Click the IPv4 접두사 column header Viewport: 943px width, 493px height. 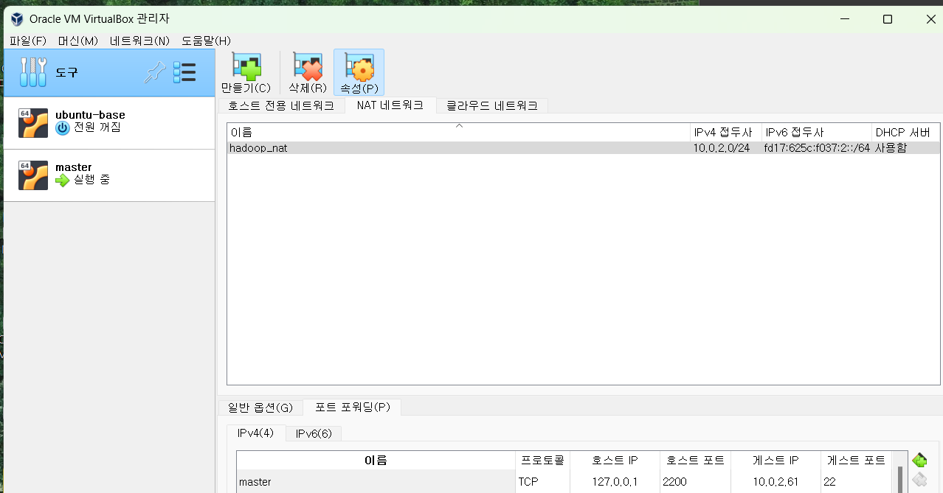coord(726,133)
